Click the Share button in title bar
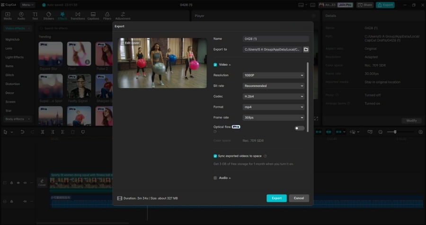 (365, 5)
